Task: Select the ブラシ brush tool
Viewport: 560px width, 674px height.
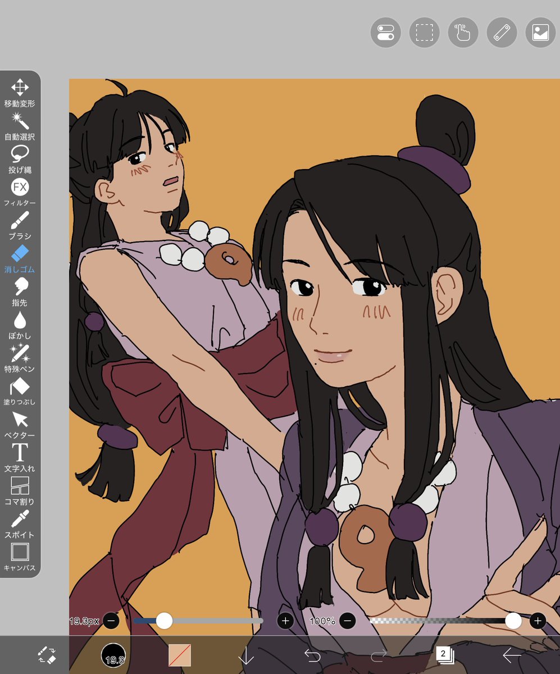Action: 20,226
